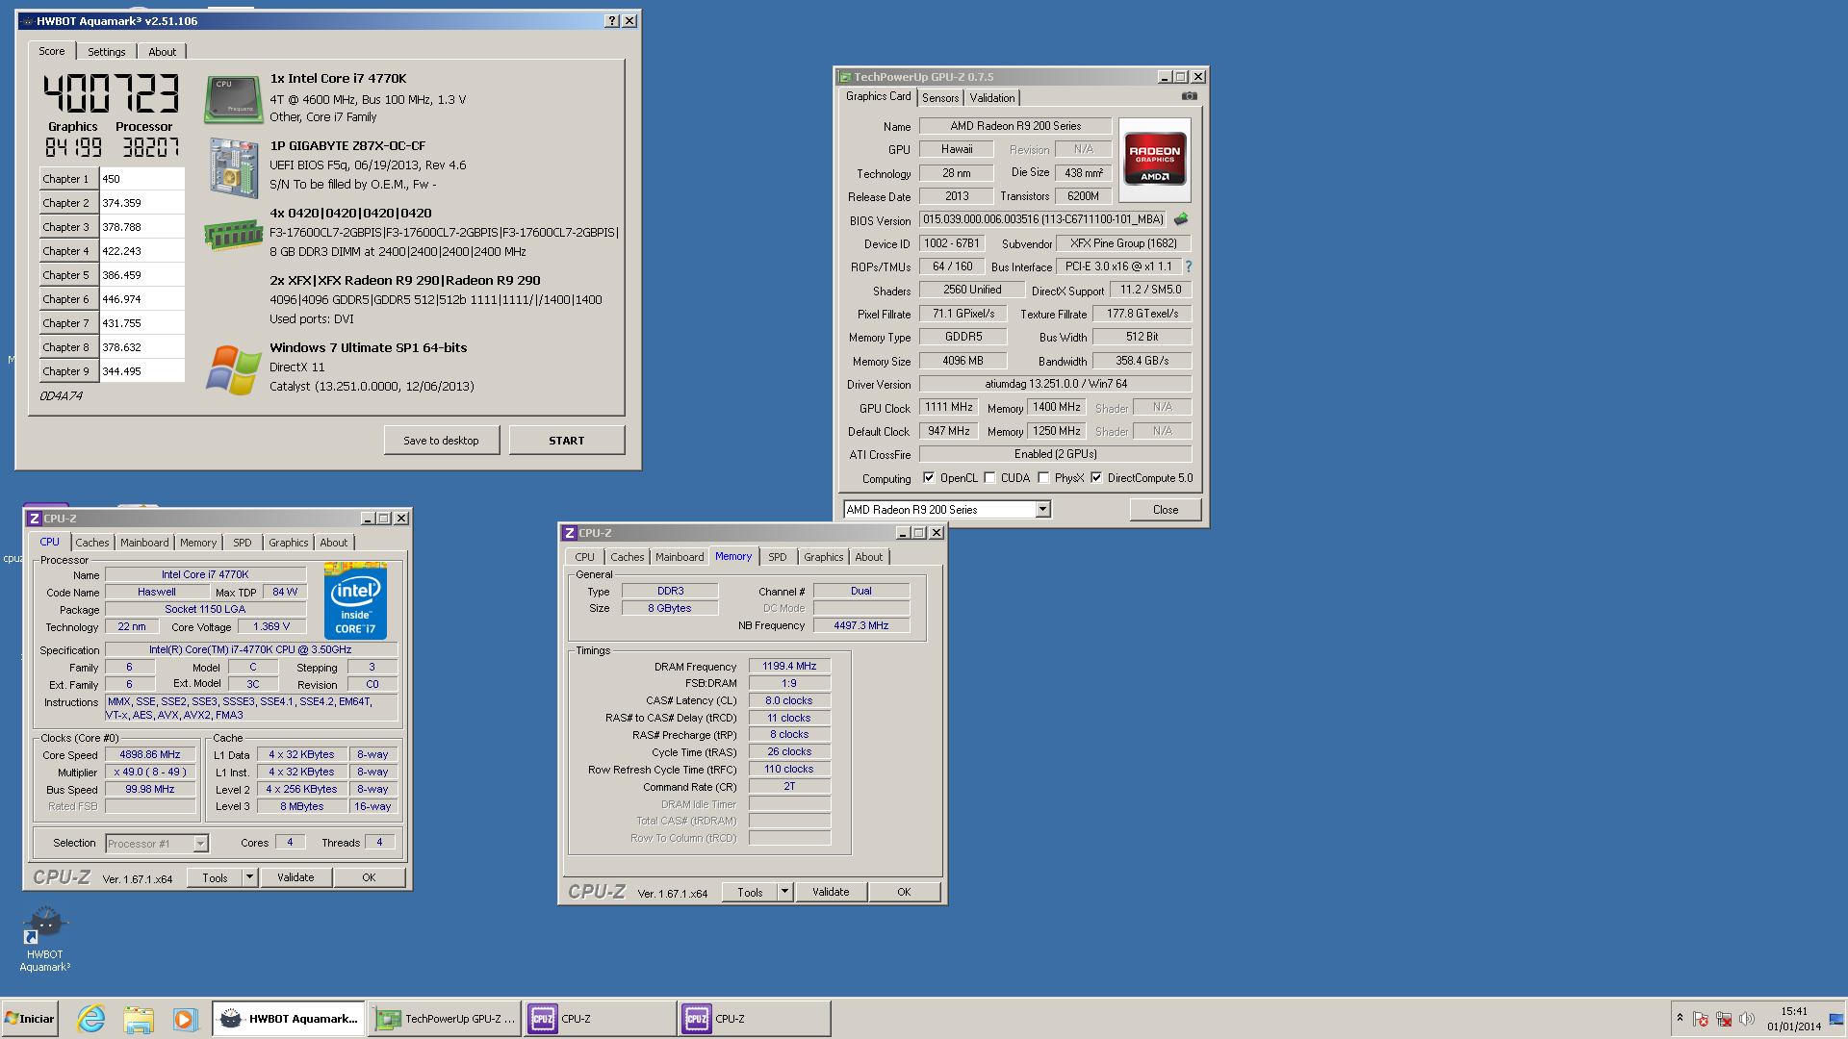
Task: Click the GPU-Z title bar icon
Action: tap(845, 77)
